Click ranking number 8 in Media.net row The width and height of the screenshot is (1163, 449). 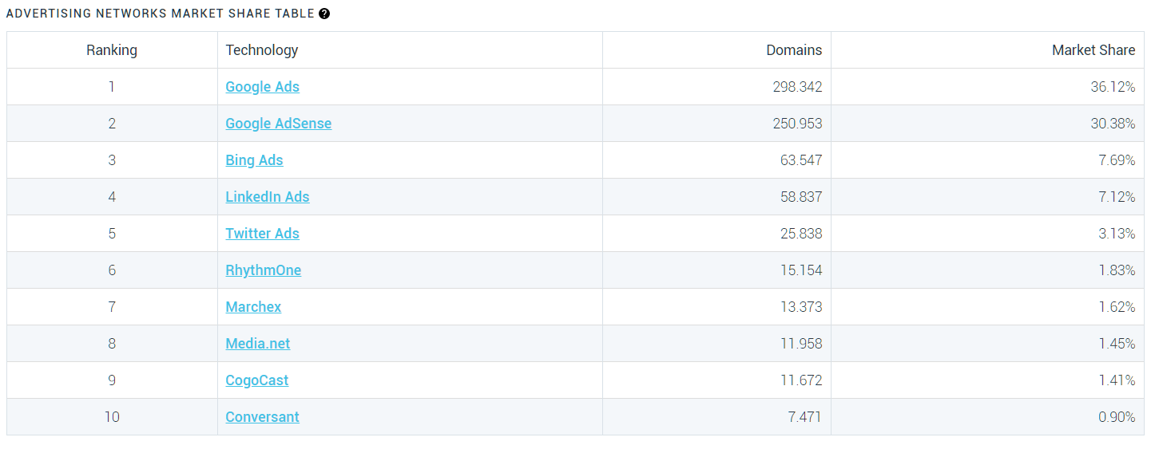coord(112,344)
